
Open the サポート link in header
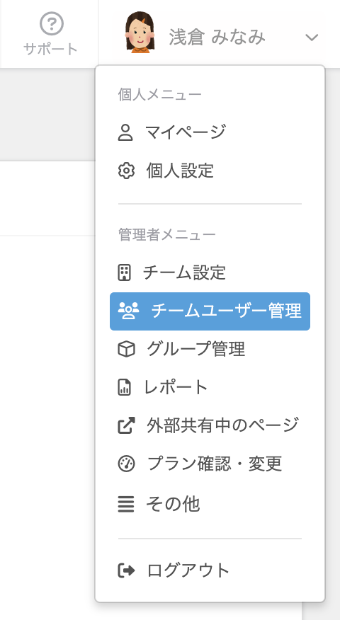click(x=51, y=34)
